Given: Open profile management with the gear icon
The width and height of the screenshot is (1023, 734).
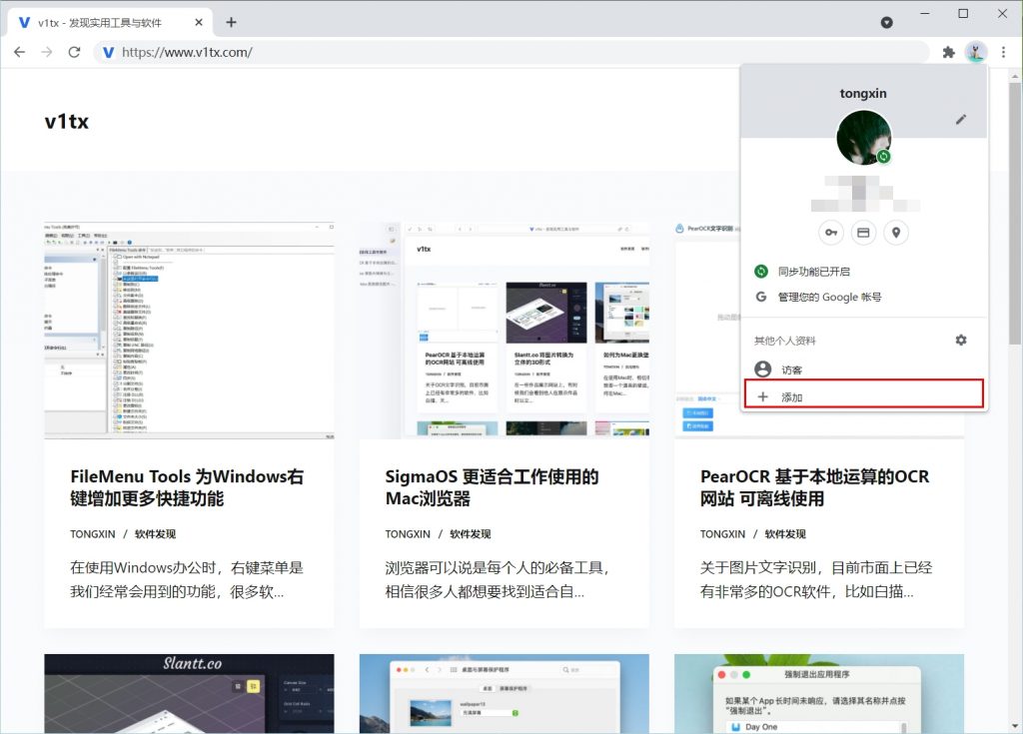Looking at the screenshot, I should (x=961, y=340).
